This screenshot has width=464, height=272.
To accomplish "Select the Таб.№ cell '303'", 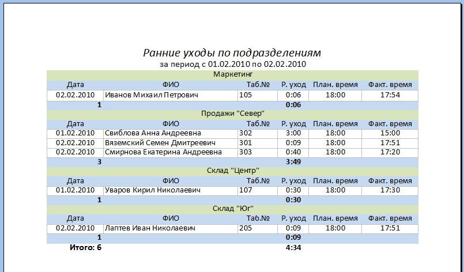I will (258, 153).
